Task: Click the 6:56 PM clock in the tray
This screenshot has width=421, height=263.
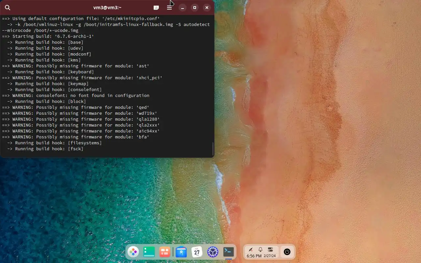Action: point(254,256)
